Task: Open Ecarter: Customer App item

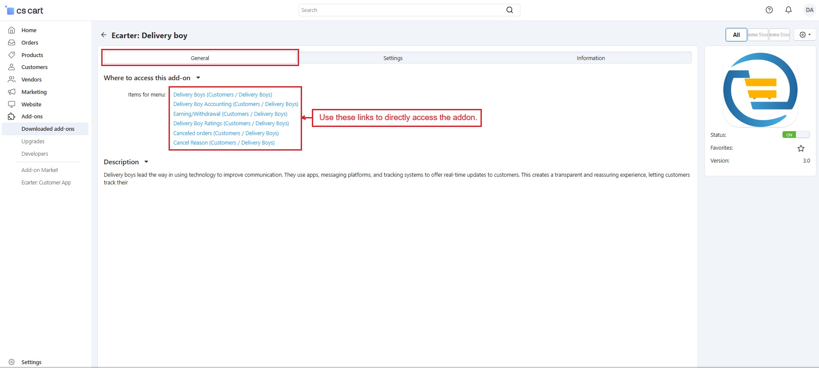Action: pos(46,182)
